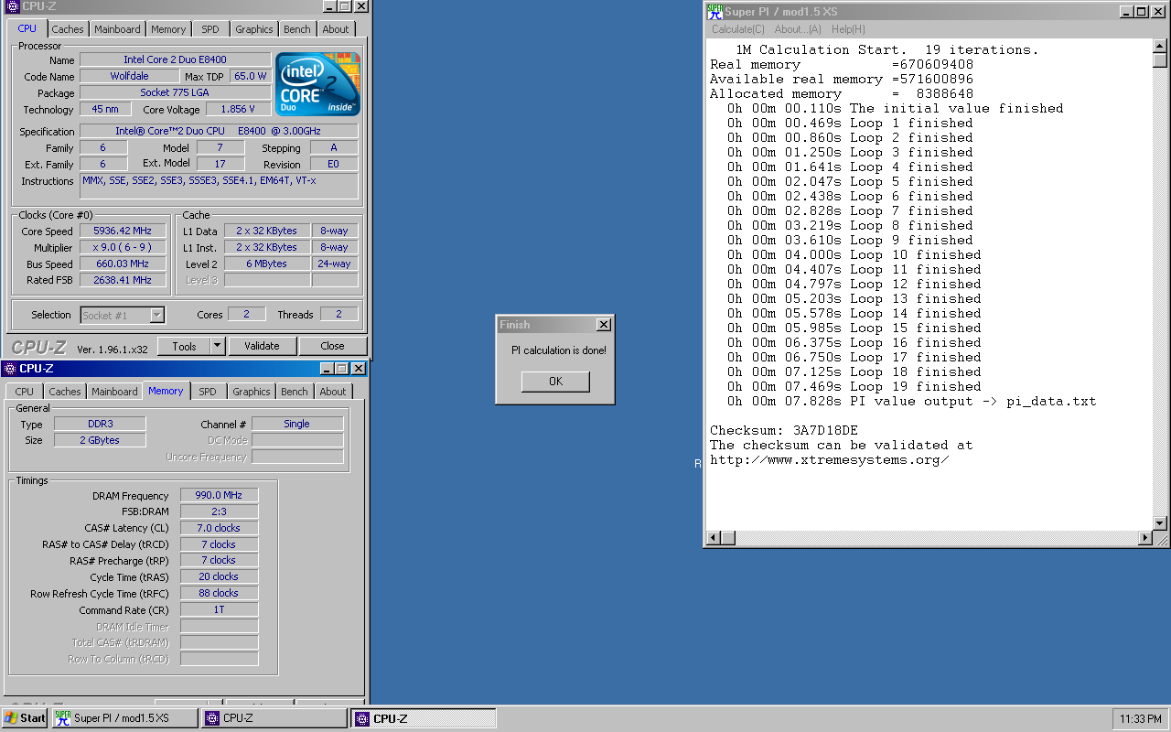Select the Graphics tab in lower CPU-Z
This screenshot has height=732, width=1171.
252,392
